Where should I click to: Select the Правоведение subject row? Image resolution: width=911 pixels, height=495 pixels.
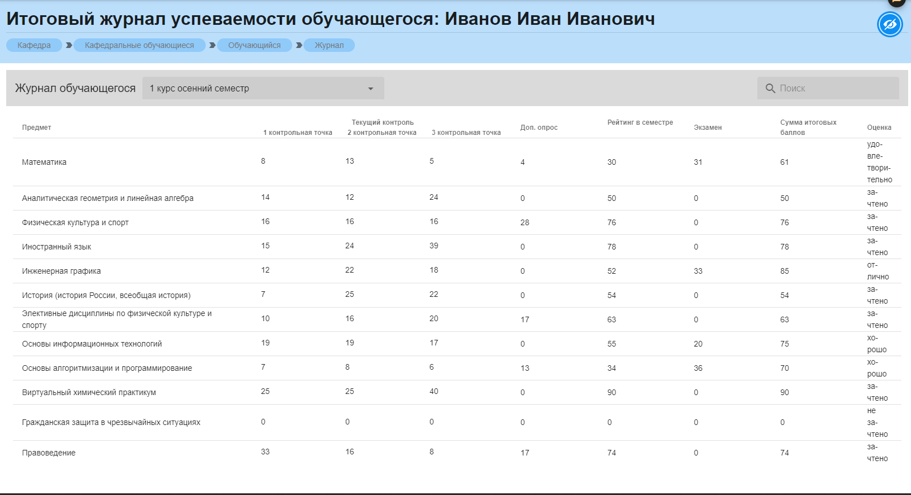[49, 453]
